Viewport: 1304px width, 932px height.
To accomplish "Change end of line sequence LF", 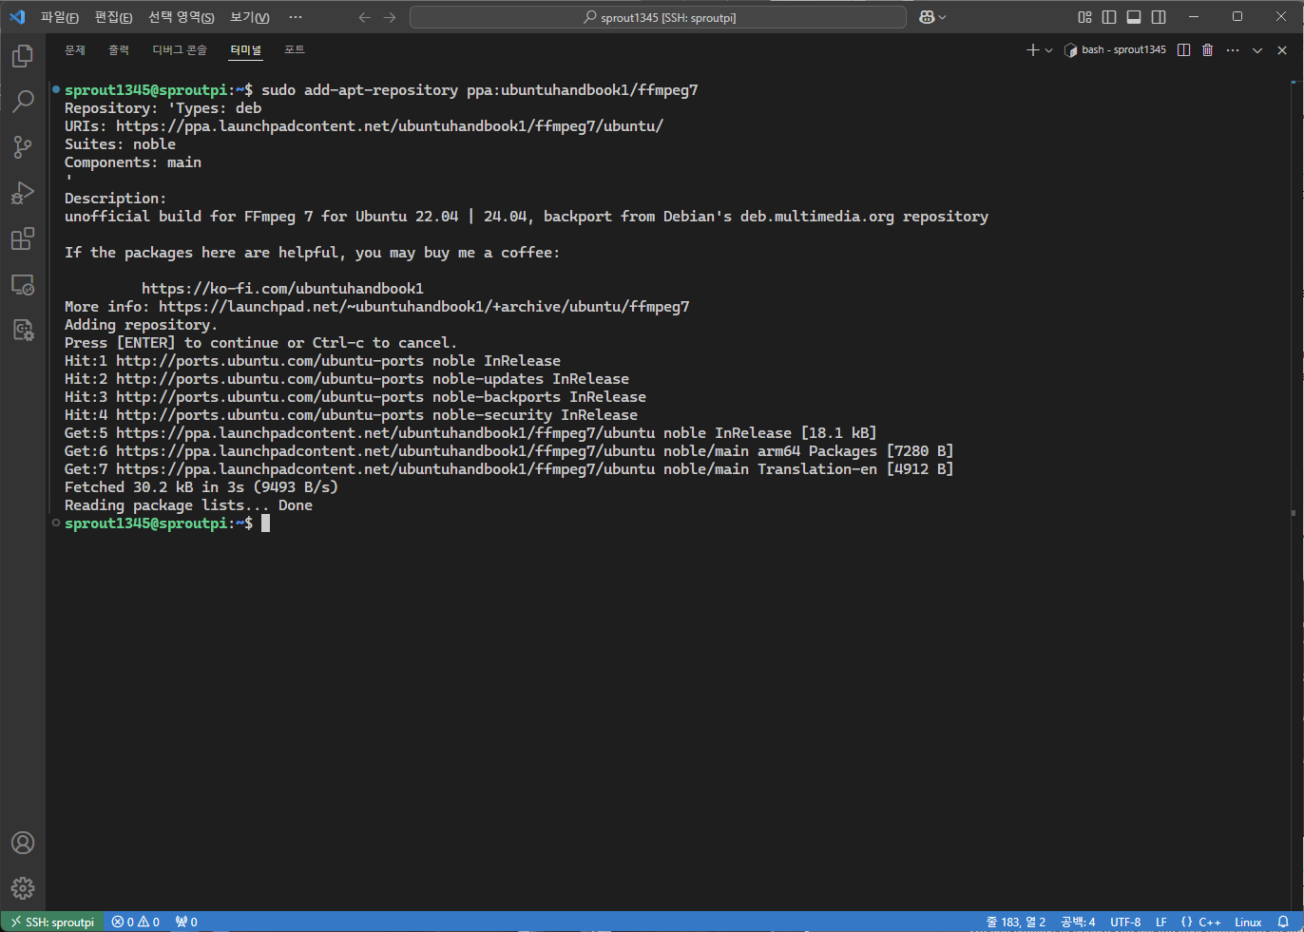I will point(1161,922).
